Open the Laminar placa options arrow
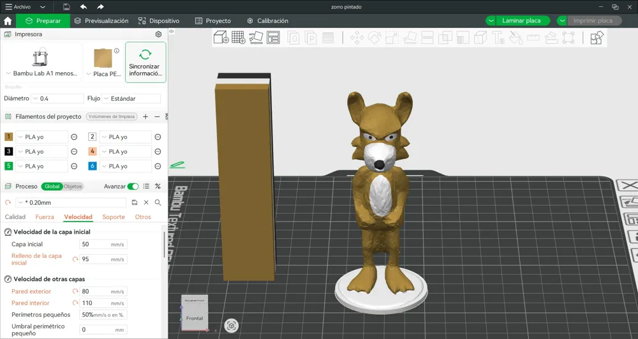The width and height of the screenshot is (638, 339). point(491,21)
